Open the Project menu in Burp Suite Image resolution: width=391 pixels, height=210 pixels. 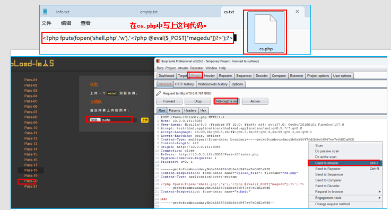click(x=170, y=68)
